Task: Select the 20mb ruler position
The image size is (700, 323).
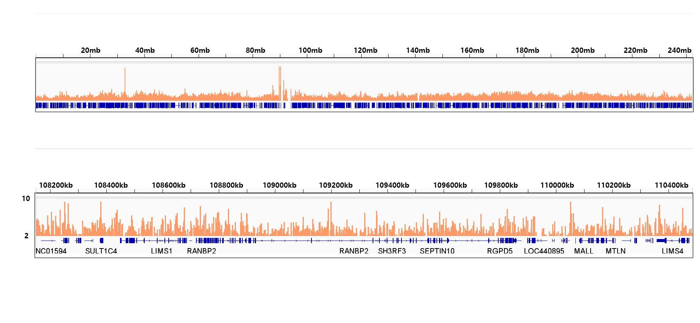Action: pos(90,50)
